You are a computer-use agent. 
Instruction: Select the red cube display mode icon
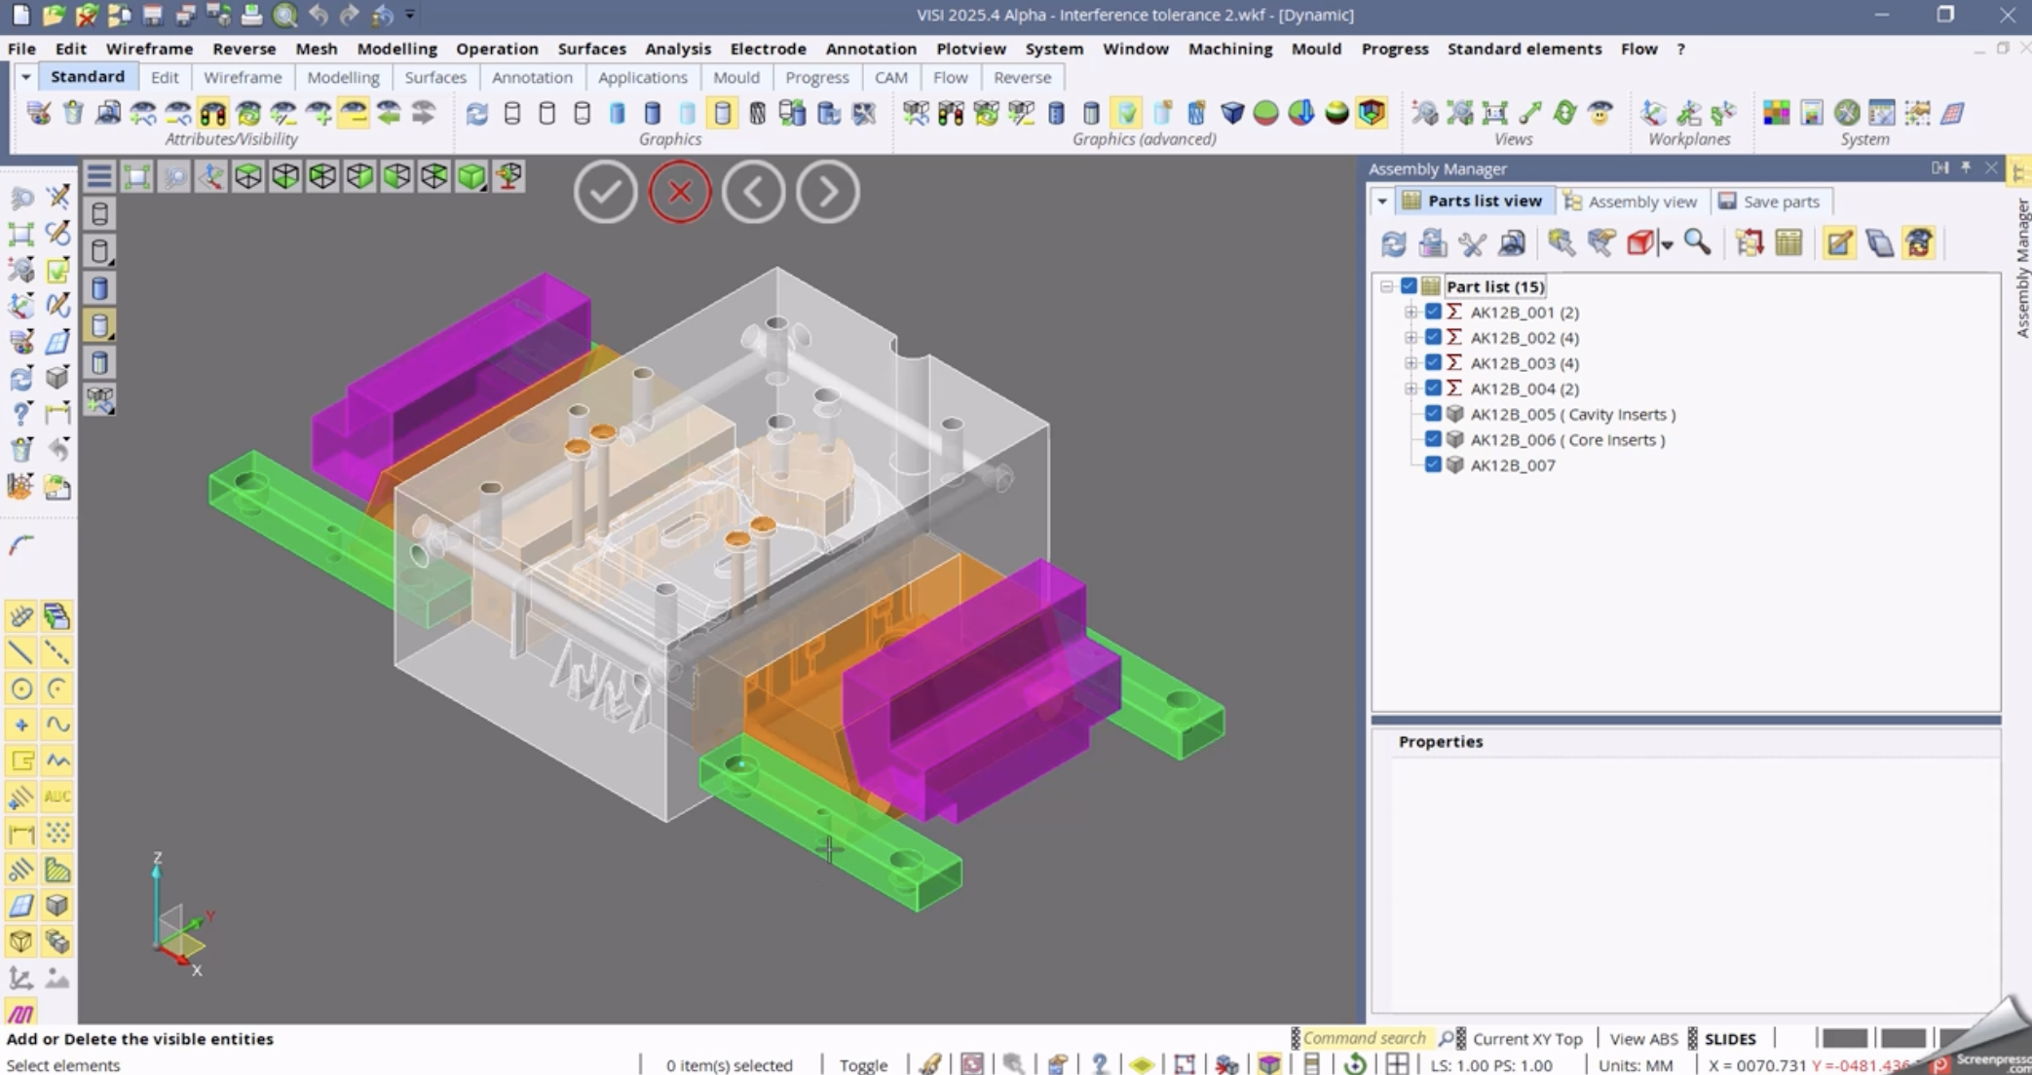1639,243
